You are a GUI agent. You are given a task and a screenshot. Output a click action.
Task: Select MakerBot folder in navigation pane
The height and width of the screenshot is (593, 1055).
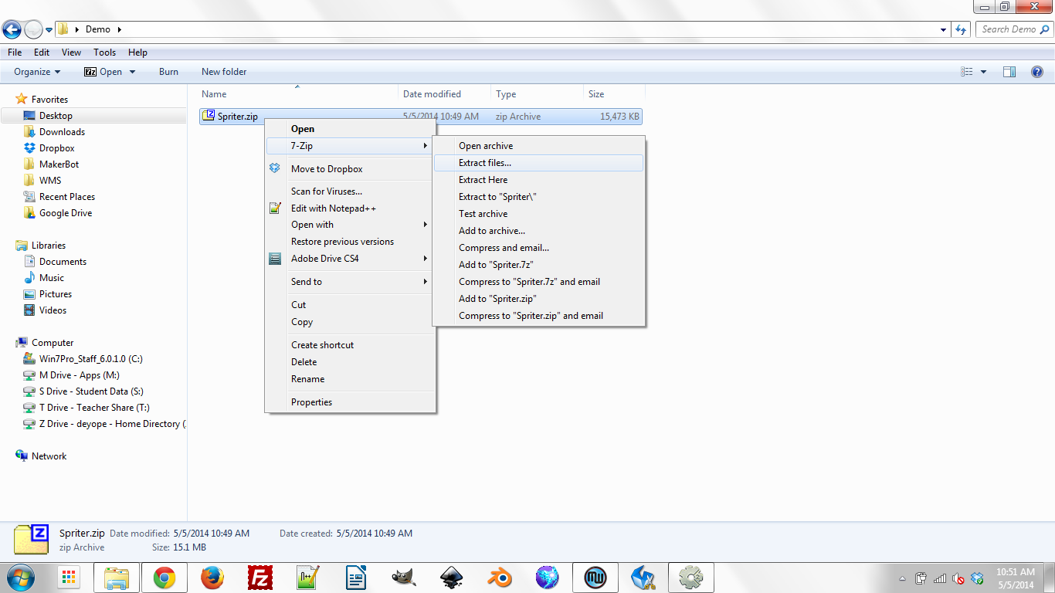tap(59, 164)
